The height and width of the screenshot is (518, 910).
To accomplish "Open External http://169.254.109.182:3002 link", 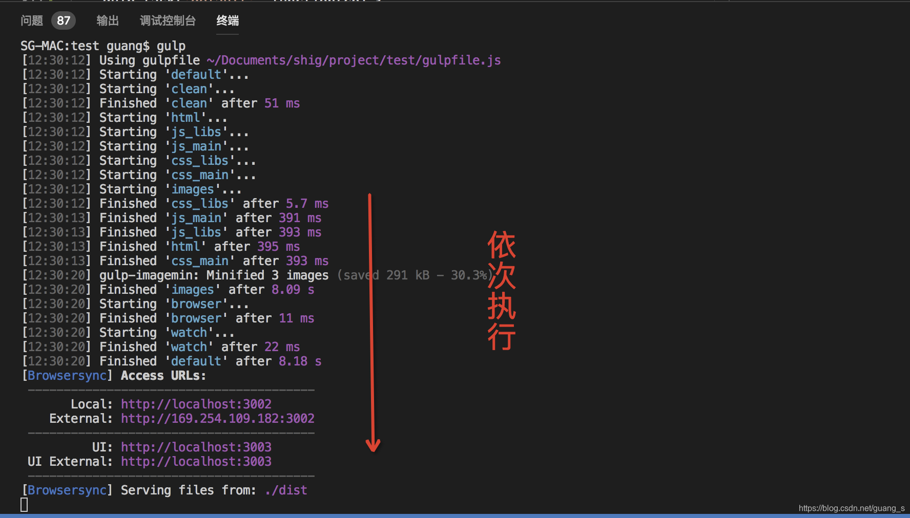I will point(218,419).
